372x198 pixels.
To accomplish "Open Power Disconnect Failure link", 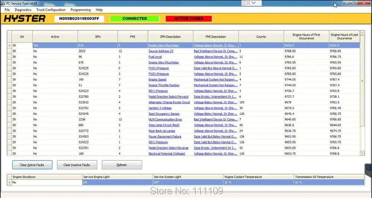I will (165, 136).
